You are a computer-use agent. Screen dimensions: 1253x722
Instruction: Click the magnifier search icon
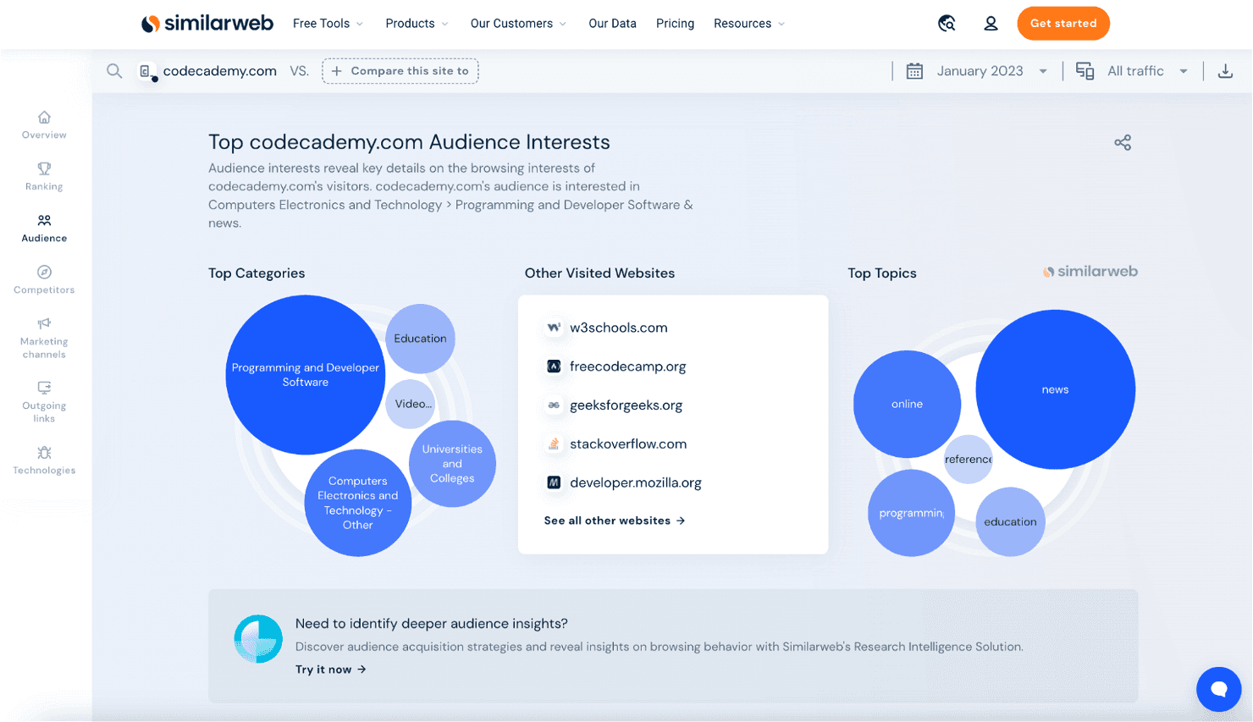pos(114,71)
